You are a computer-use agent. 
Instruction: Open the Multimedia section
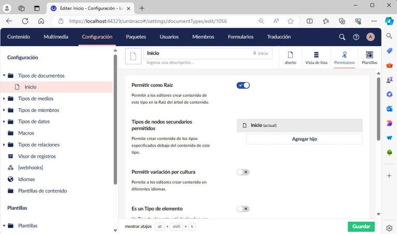(56, 37)
